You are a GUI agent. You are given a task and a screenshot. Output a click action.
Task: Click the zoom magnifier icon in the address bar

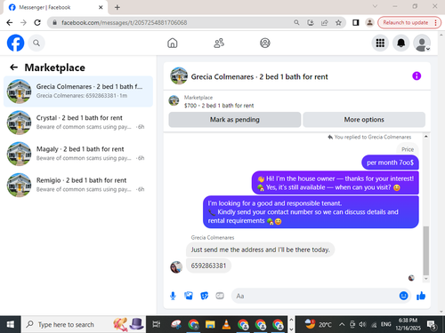point(296,22)
